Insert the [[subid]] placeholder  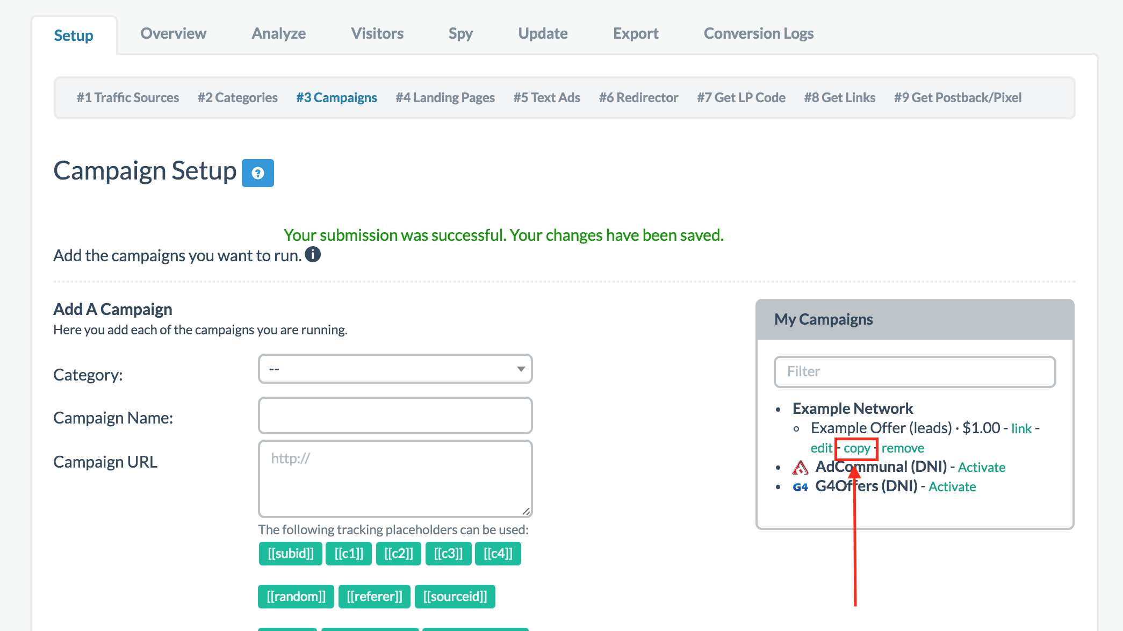(291, 554)
